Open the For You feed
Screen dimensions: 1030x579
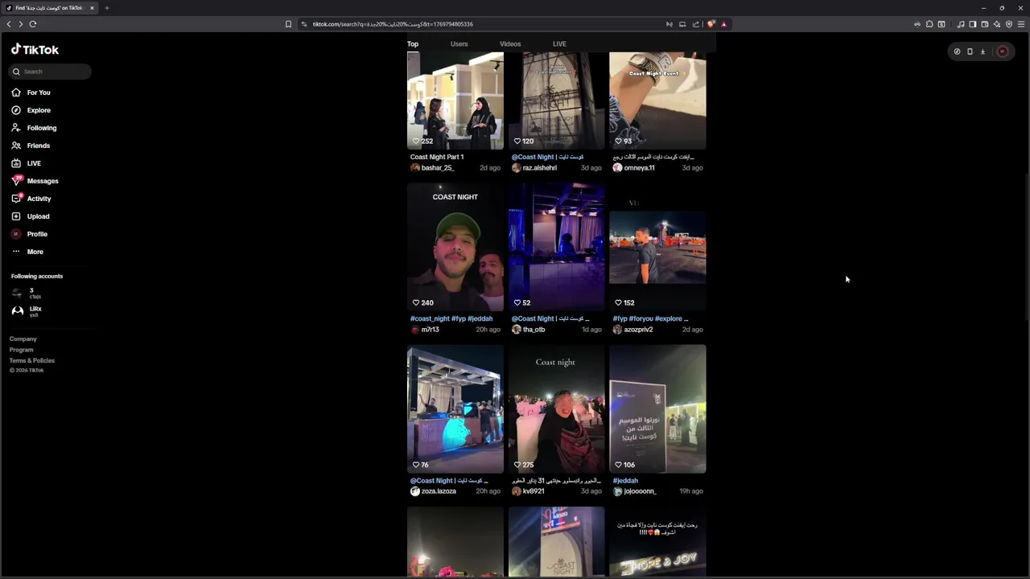pos(31,92)
